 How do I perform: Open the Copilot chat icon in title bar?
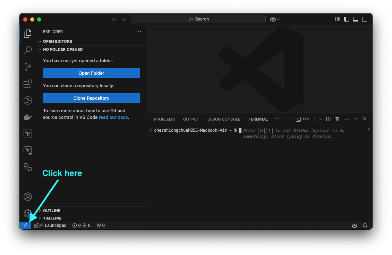(x=273, y=19)
